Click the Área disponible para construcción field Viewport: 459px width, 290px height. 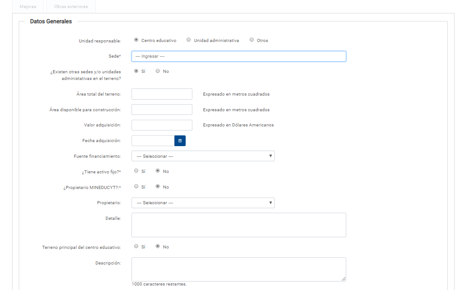point(161,109)
